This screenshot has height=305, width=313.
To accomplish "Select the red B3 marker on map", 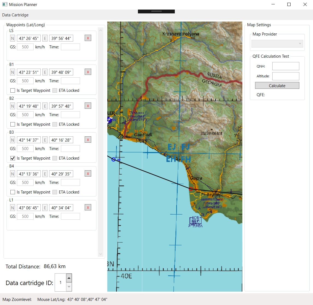I will pos(191,189).
